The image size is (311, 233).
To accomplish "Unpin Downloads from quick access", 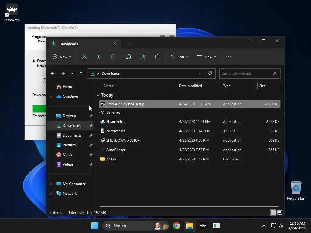I will coord(91,126).
